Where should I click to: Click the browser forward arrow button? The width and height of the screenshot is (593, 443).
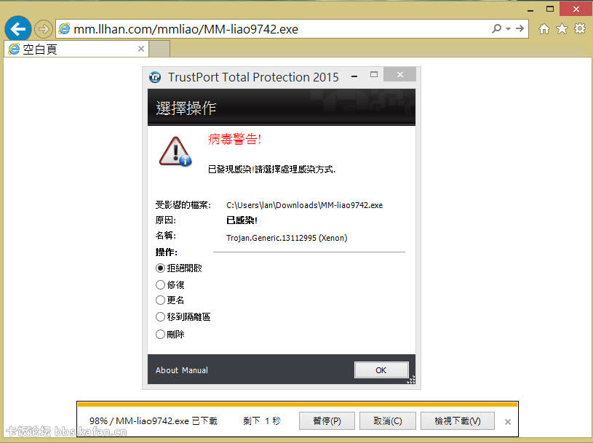44,29
